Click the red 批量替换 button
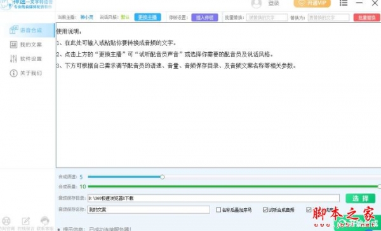Viewport: 381px width, 231px height. pyautogui.click(x=366, y=18)
